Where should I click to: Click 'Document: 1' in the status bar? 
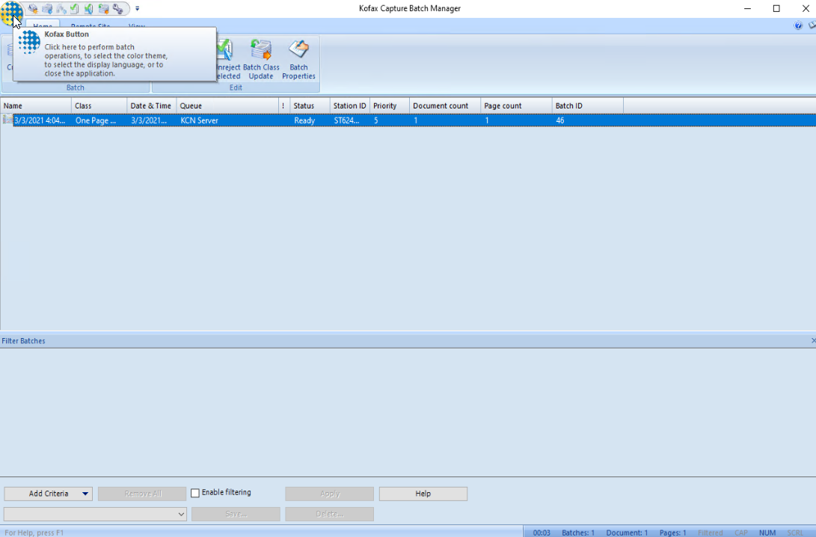point(627,533)
